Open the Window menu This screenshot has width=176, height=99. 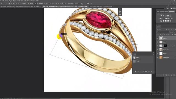(x=33, y=1)
